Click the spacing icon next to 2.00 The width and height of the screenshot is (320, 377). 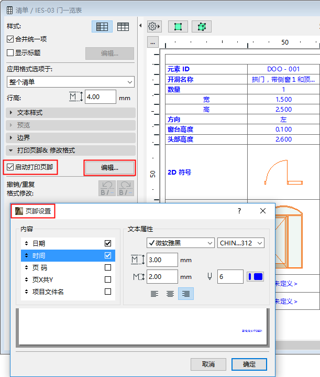139,277
